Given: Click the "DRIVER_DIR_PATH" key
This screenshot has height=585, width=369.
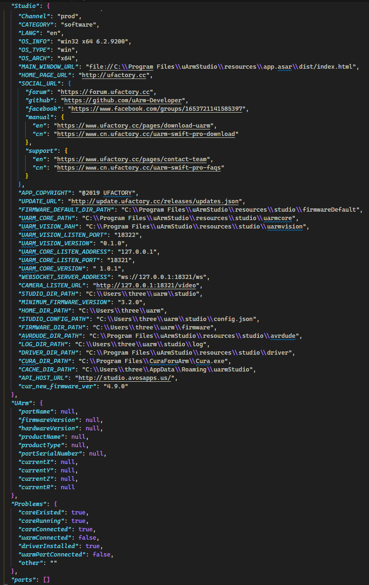Looking at the screenshot, I should pyautogui.click(x=50, y=352).
